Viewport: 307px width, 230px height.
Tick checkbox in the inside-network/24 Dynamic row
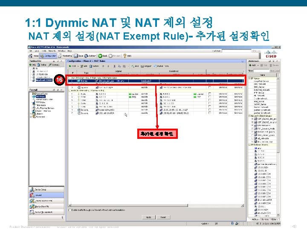(x=210, y=110)
